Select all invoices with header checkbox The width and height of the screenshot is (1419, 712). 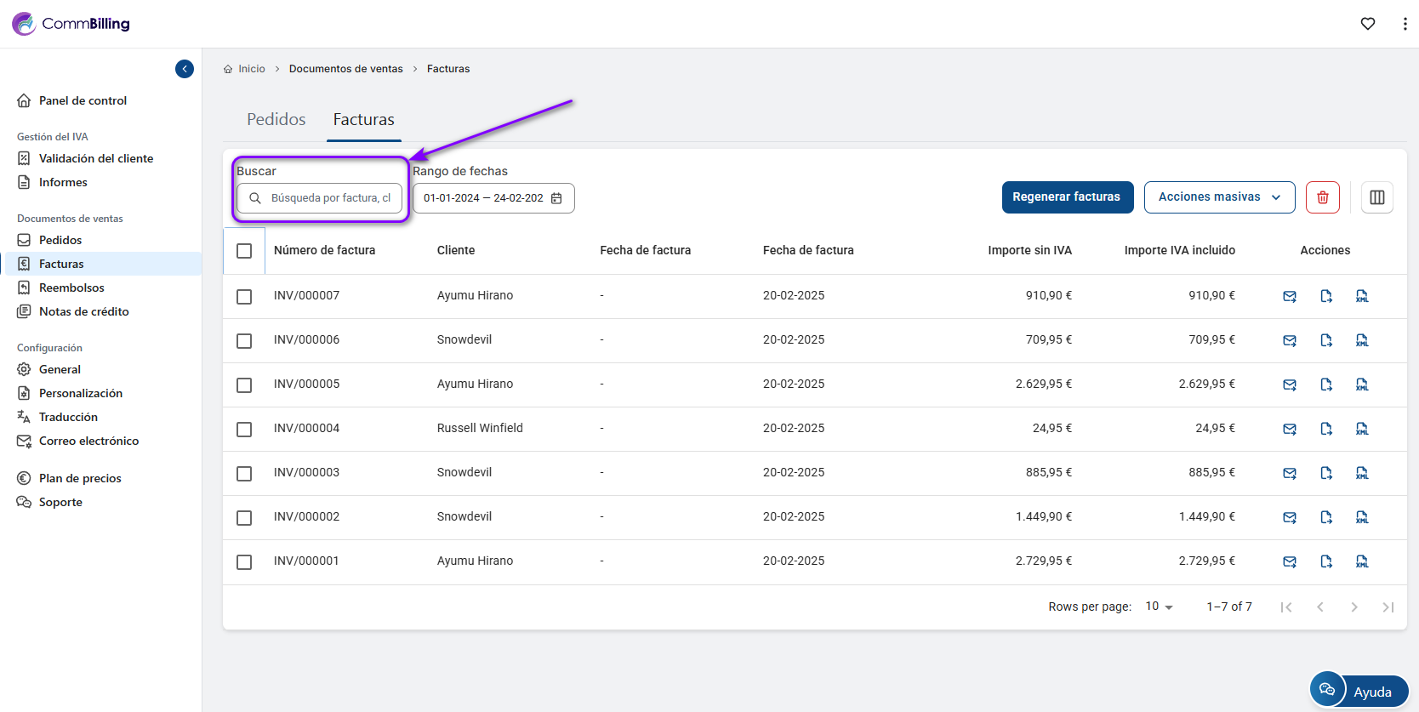point(244,251)
